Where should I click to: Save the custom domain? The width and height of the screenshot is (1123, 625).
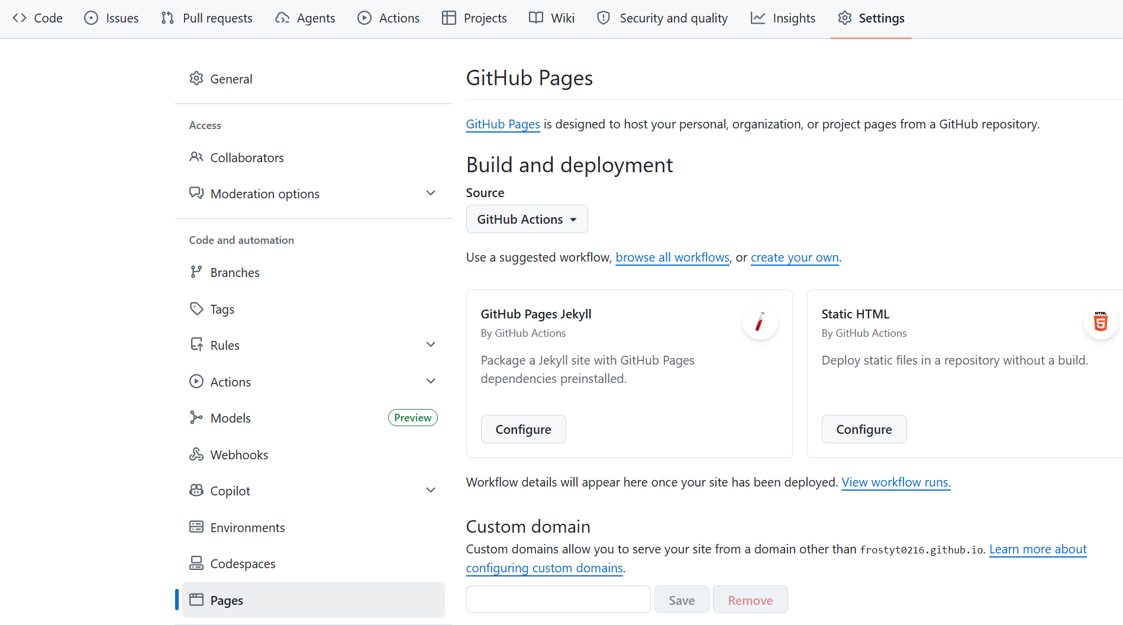coord(682,600)
